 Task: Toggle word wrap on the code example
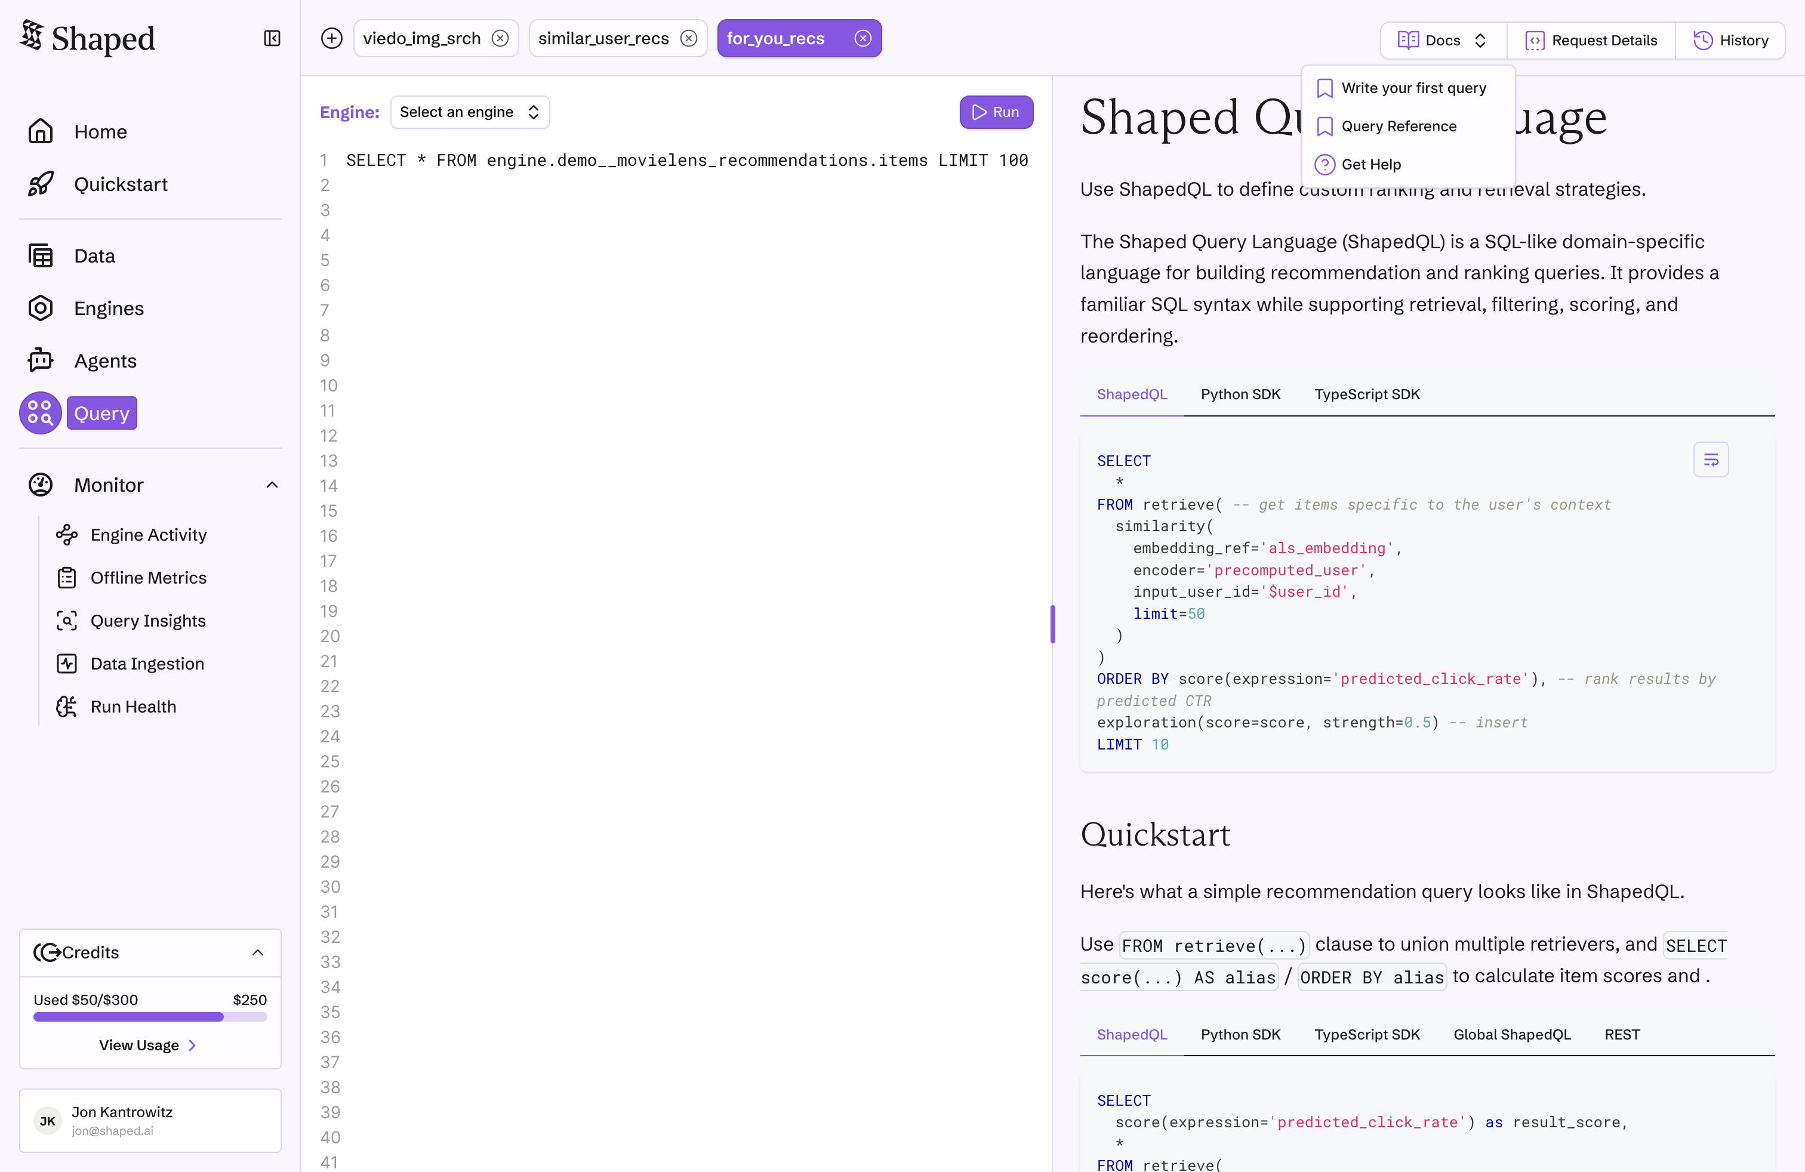1711,459
